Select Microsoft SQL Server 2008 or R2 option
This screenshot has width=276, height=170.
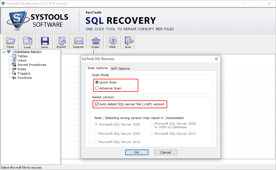152,125
